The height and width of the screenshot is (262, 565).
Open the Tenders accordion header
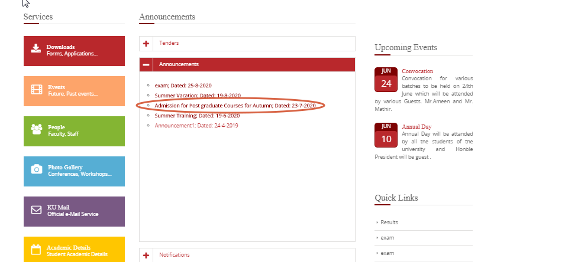point(169,43)
